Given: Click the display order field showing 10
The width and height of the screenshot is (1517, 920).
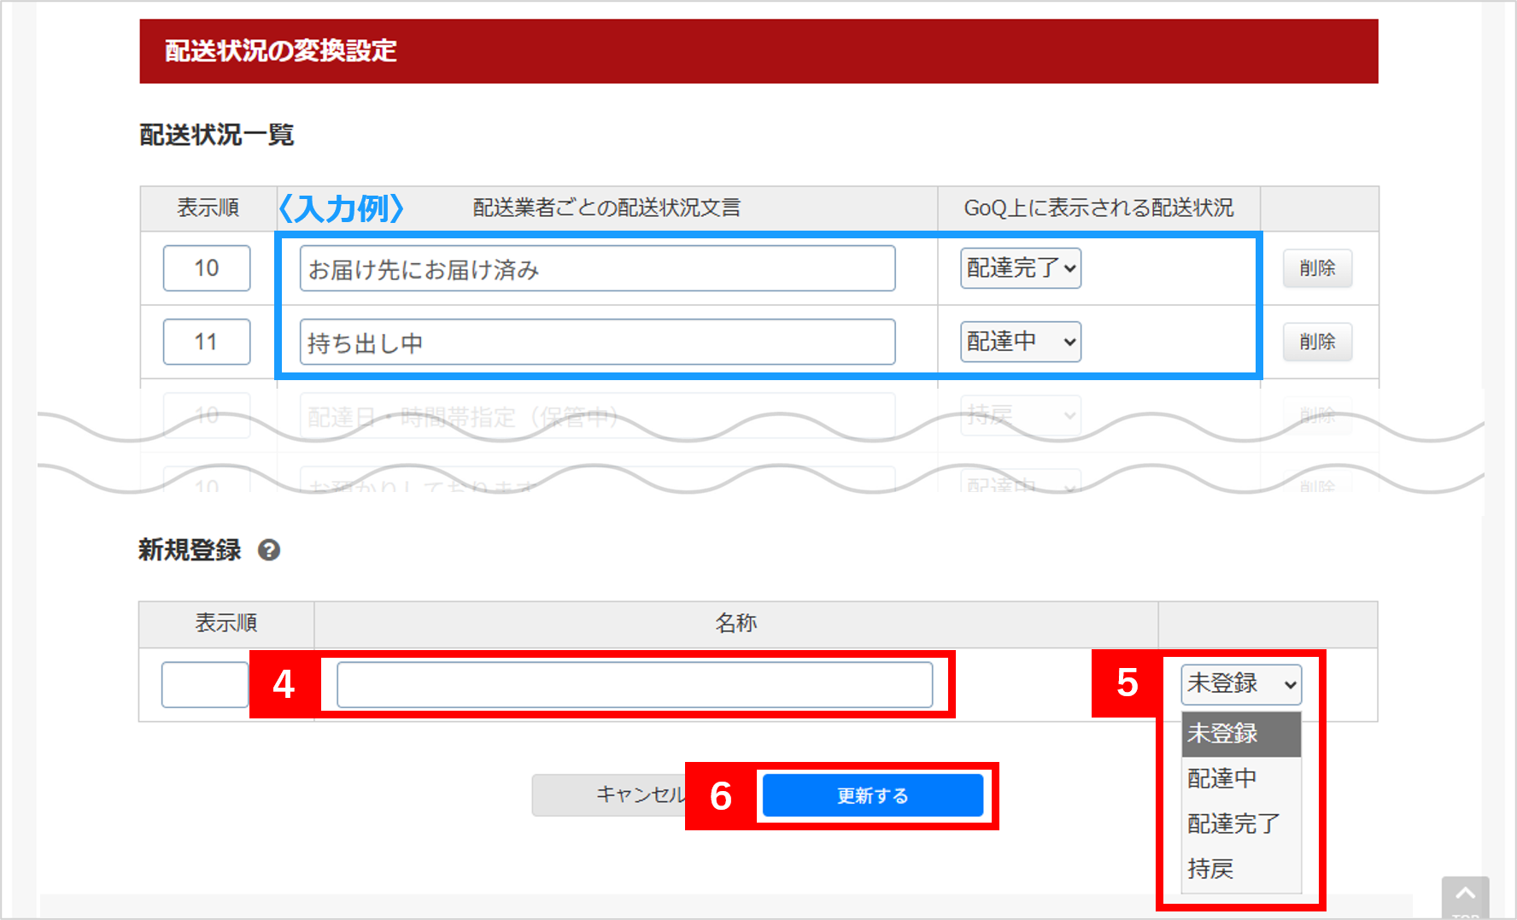Looking at the screenshot, I should pyautogui.click(x=207, y=268).
